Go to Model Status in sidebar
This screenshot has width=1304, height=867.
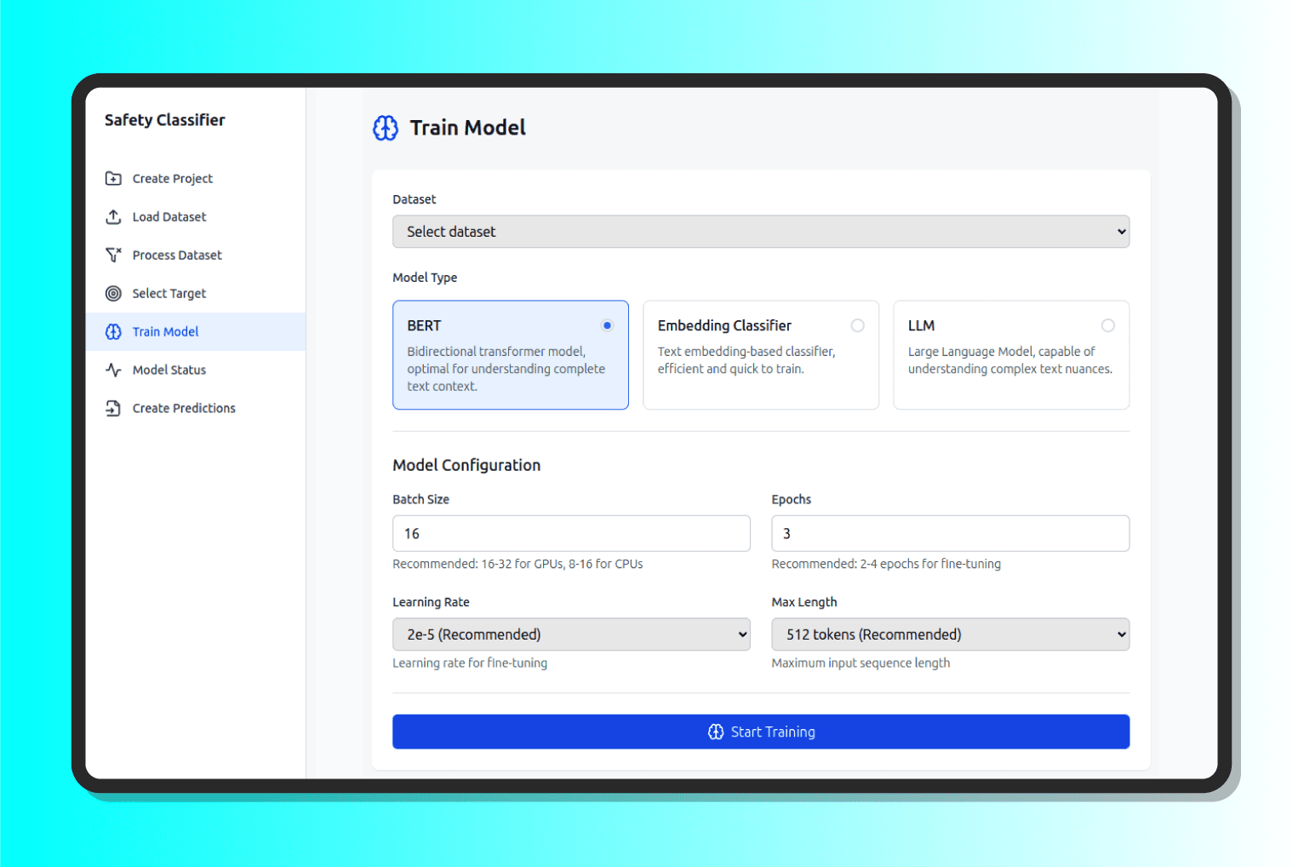tap(169, 370)
